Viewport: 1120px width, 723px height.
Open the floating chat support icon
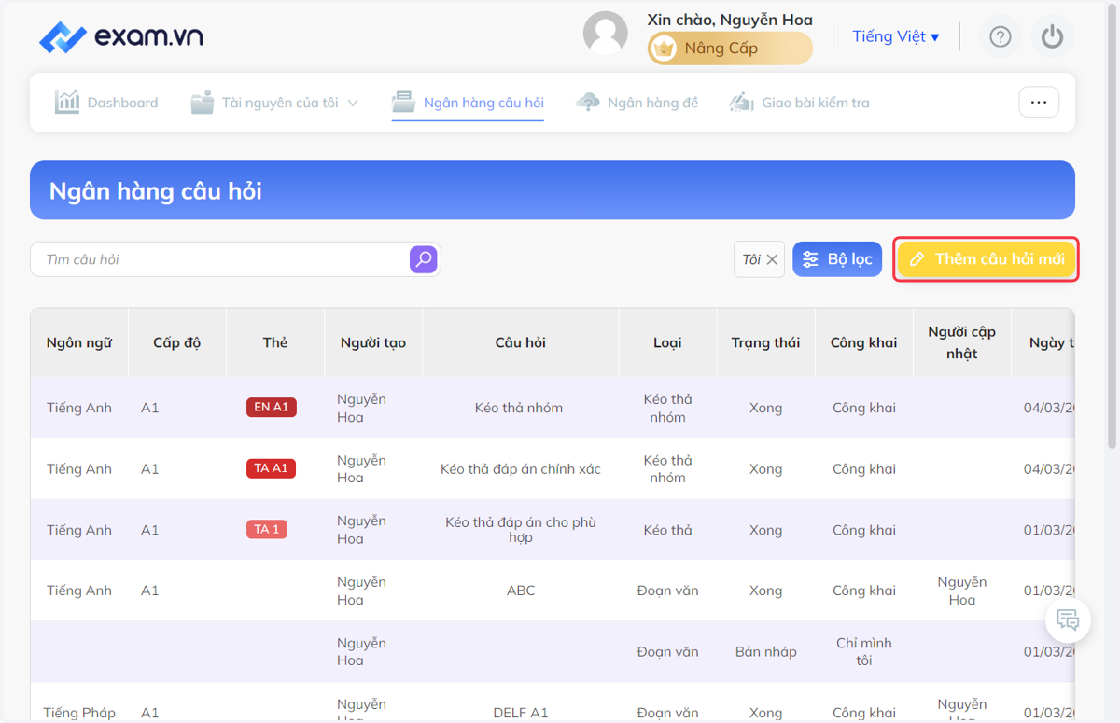coord(1068,619)
